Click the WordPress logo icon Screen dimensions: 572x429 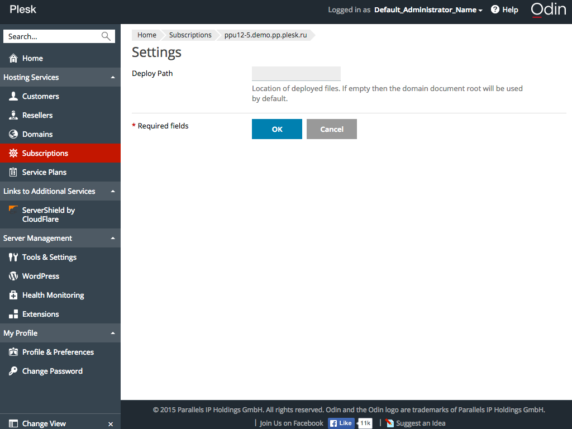[x=13, y=276]
